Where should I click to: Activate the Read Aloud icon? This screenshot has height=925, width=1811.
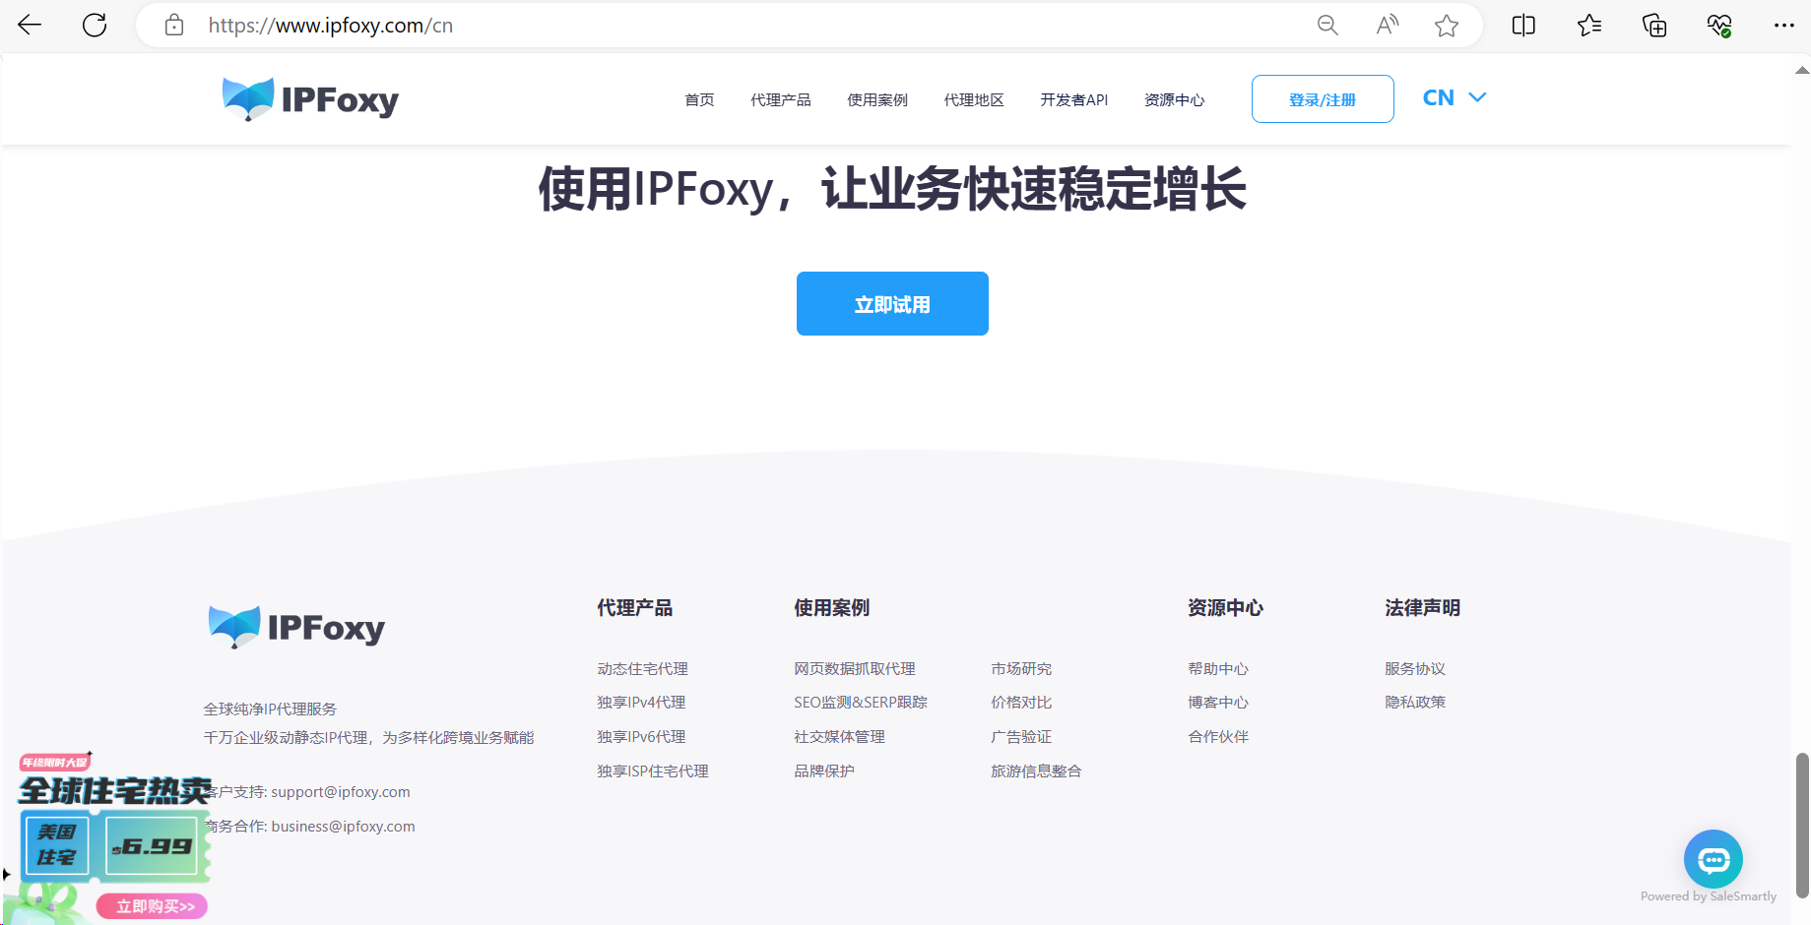(x=1388, y=26)
